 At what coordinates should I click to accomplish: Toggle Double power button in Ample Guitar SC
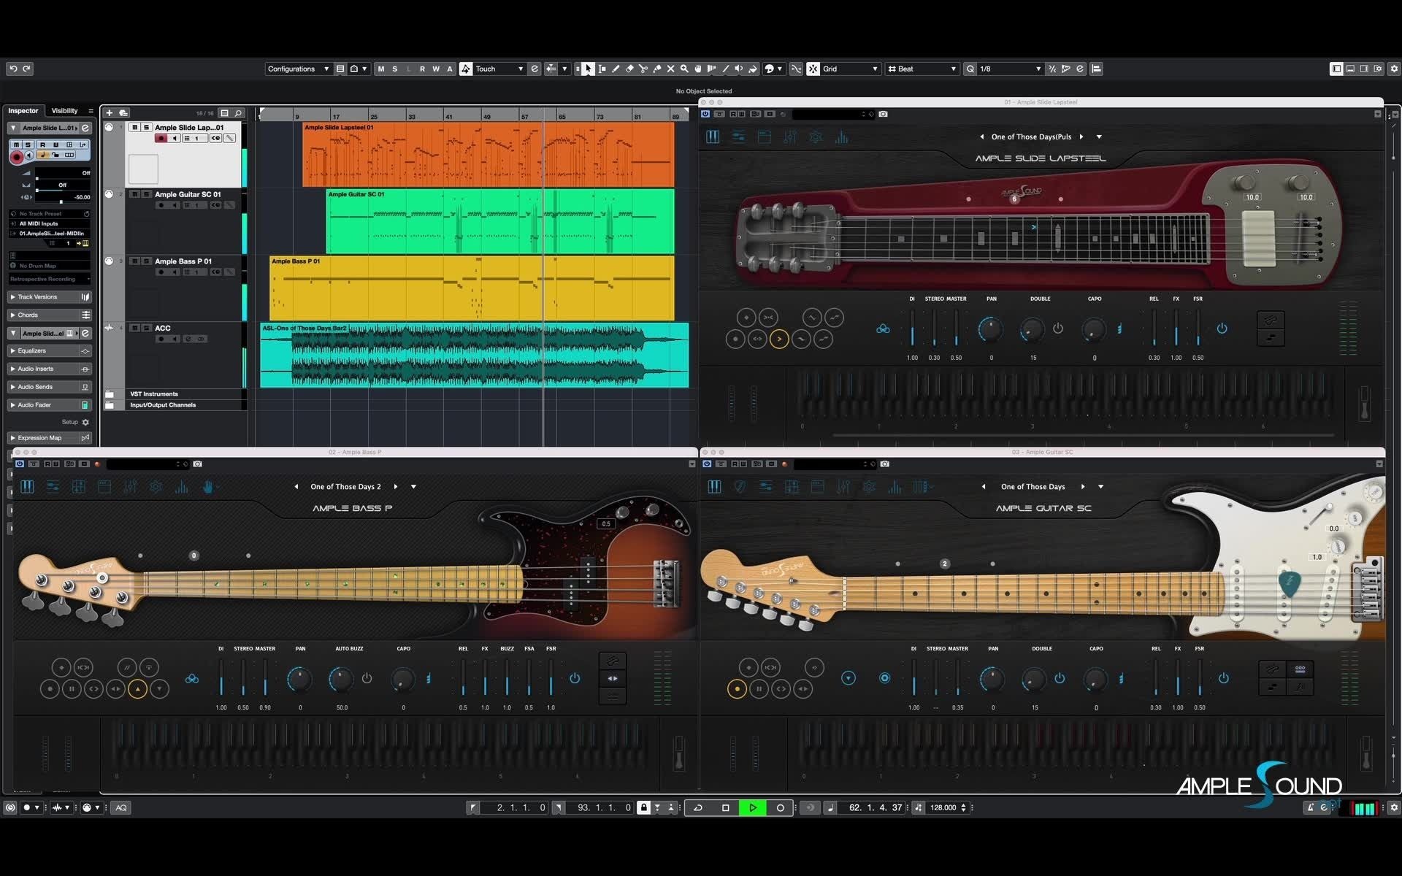point(1060,678)
